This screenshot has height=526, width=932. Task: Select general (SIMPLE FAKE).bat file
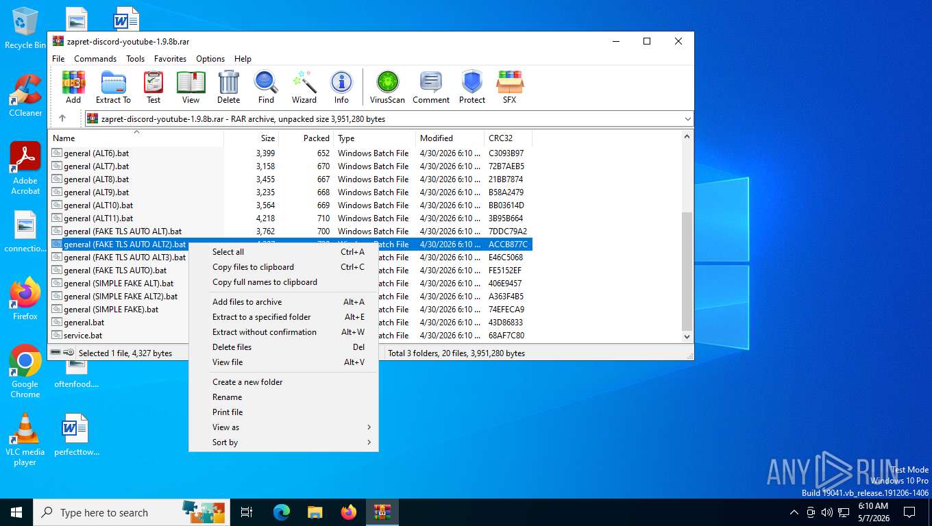click(111, 310)
